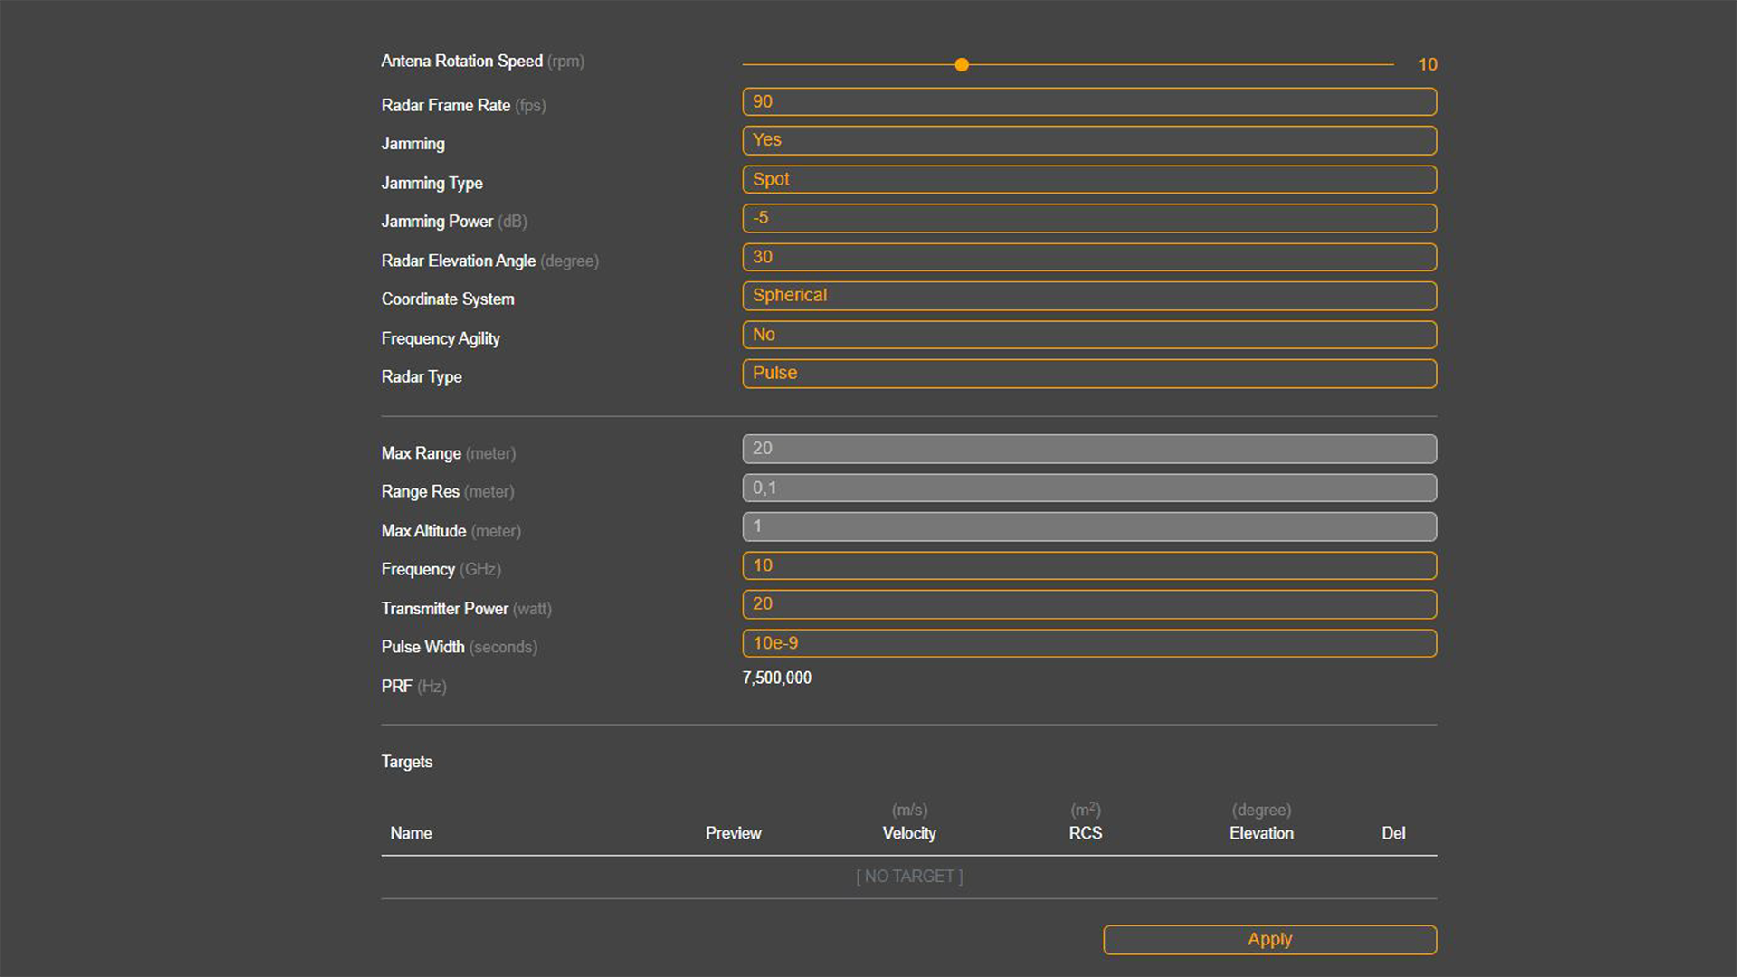Click the Radar Elevation Angle input field
The width and height of the screenshot is (1737, 977).
tap(1088, 257)
